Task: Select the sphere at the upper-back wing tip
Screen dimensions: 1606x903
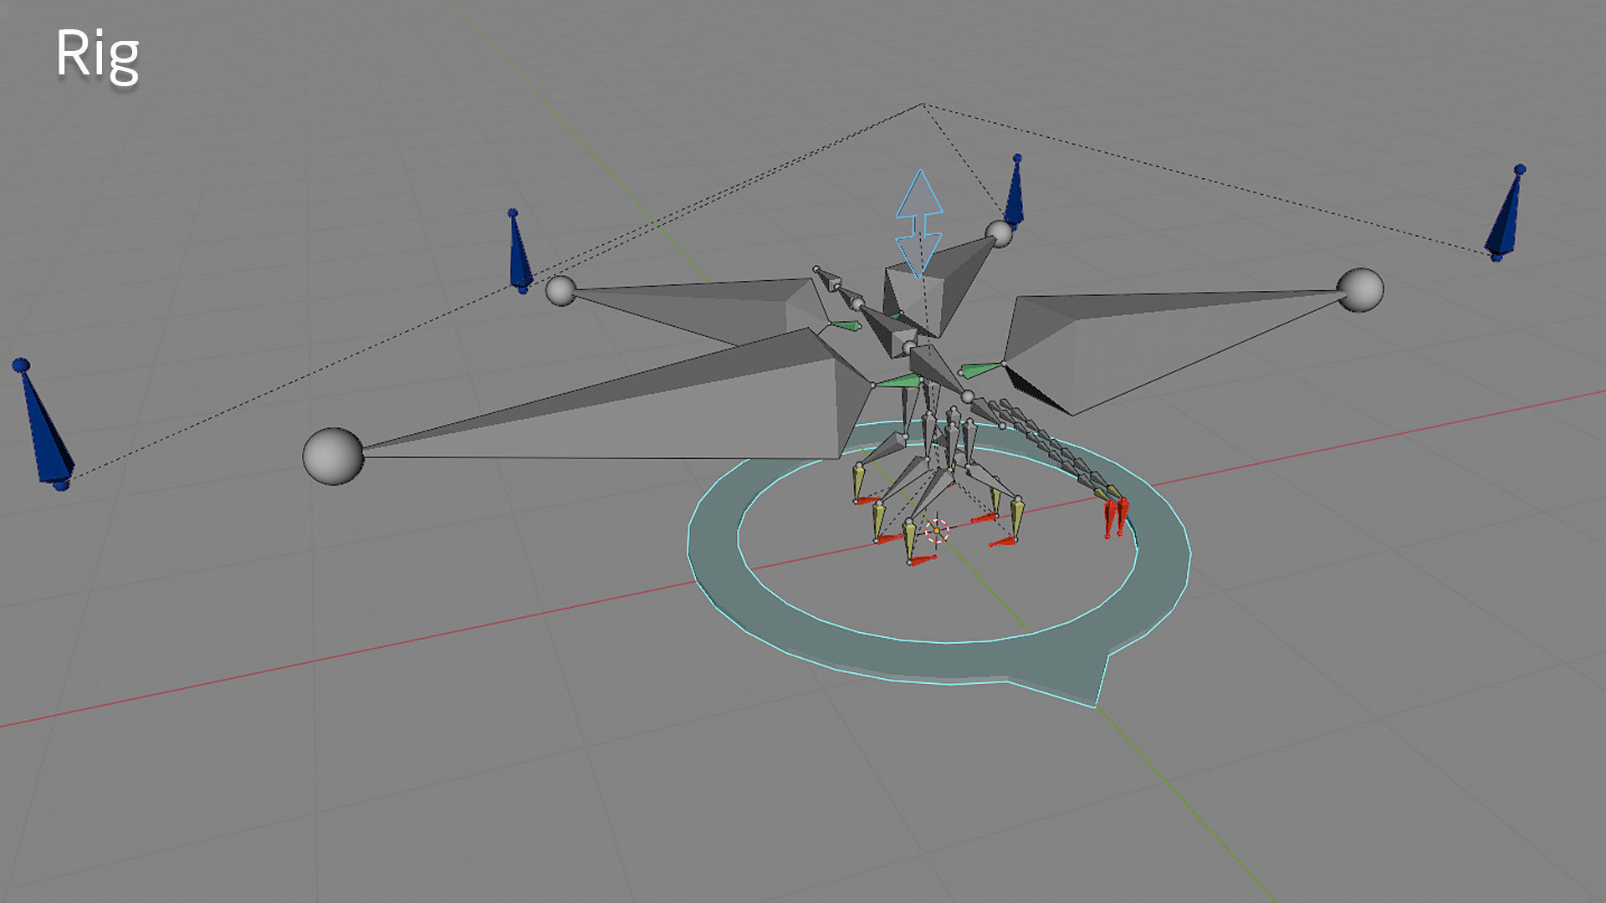Action: [999, 233]
